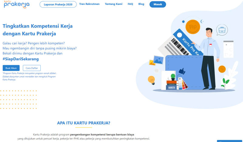Screen dimensions: 243x142
Task: Open Laporan Prakerja 2020 report
Action: point(58,4)
